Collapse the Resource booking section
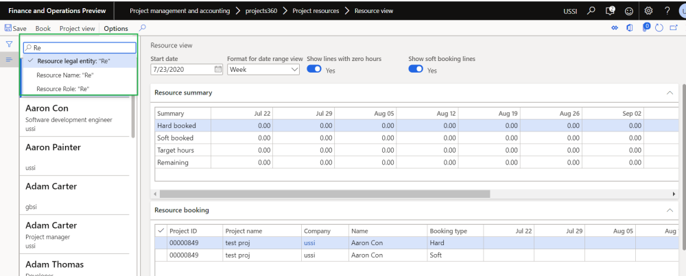 tap(670, 210)
